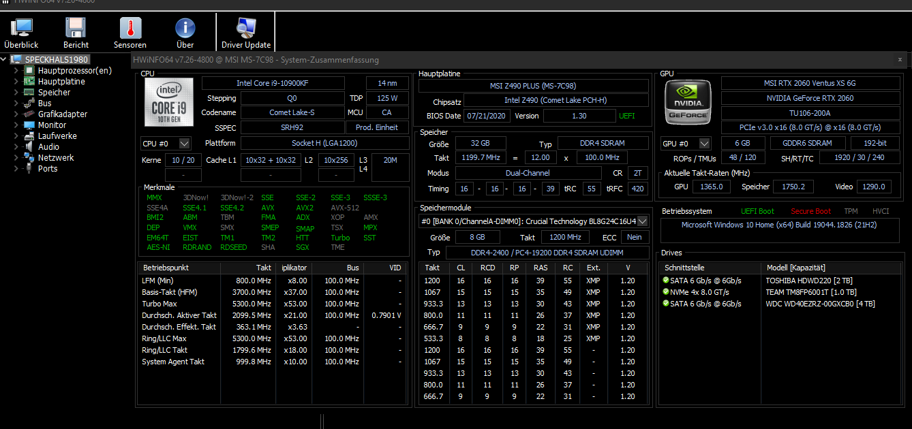Click the MSI Z490 PLUS mainboard field
The image size is (912, 429).
(x=533, y=86)
